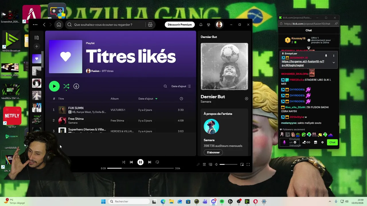Open the Browse icon in search bar
The image size is (367, 206).
coord(150,25)
